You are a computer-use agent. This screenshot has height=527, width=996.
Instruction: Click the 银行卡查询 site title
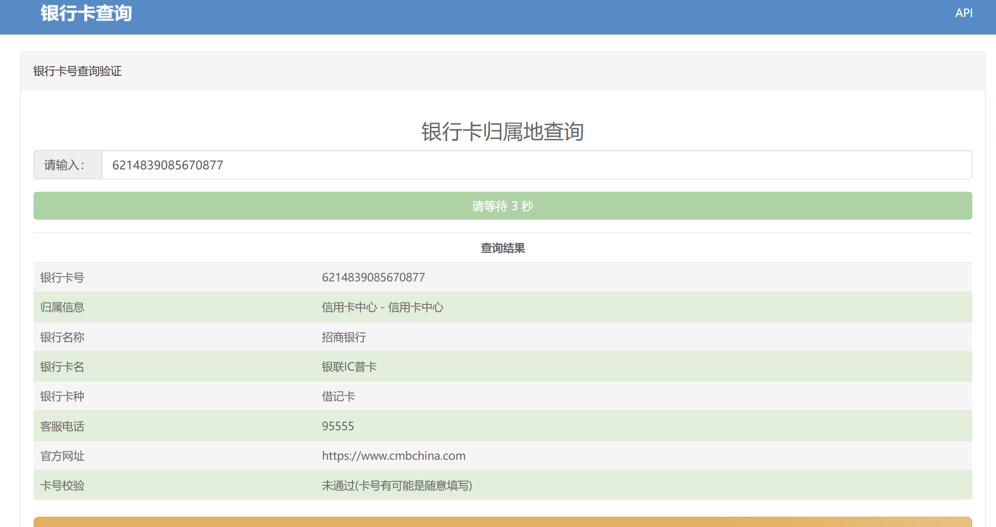coord(86,13)
